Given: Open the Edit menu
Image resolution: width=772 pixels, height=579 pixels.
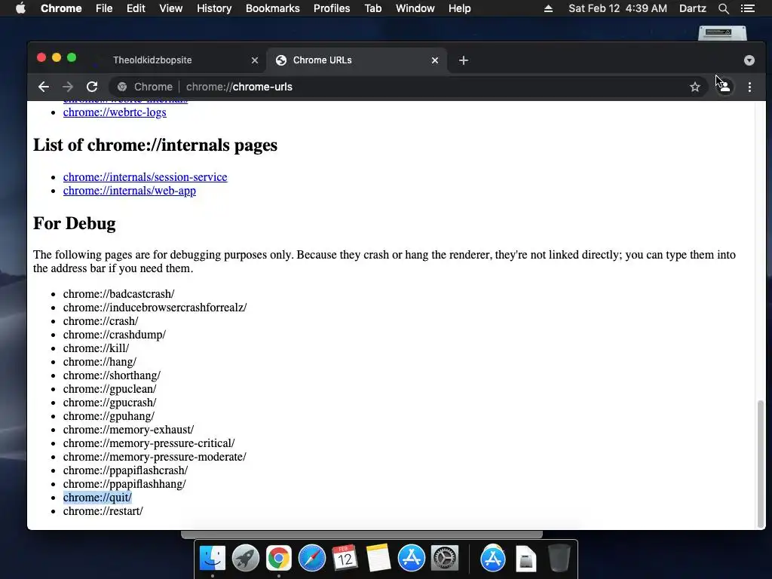Looking at the screenshot, I should pos(136,8).
